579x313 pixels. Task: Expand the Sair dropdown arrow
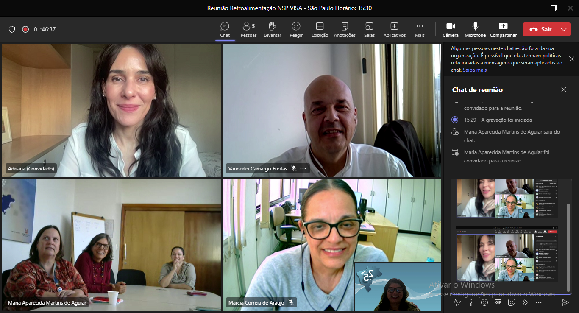(563, 29)
